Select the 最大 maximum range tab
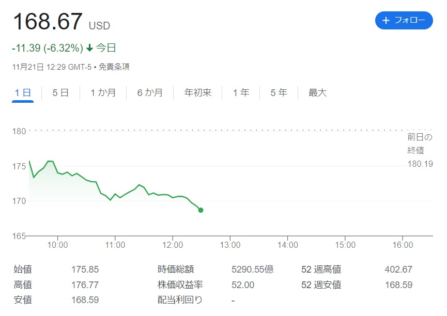The image size is (447, 316). (x=317, y=93)
